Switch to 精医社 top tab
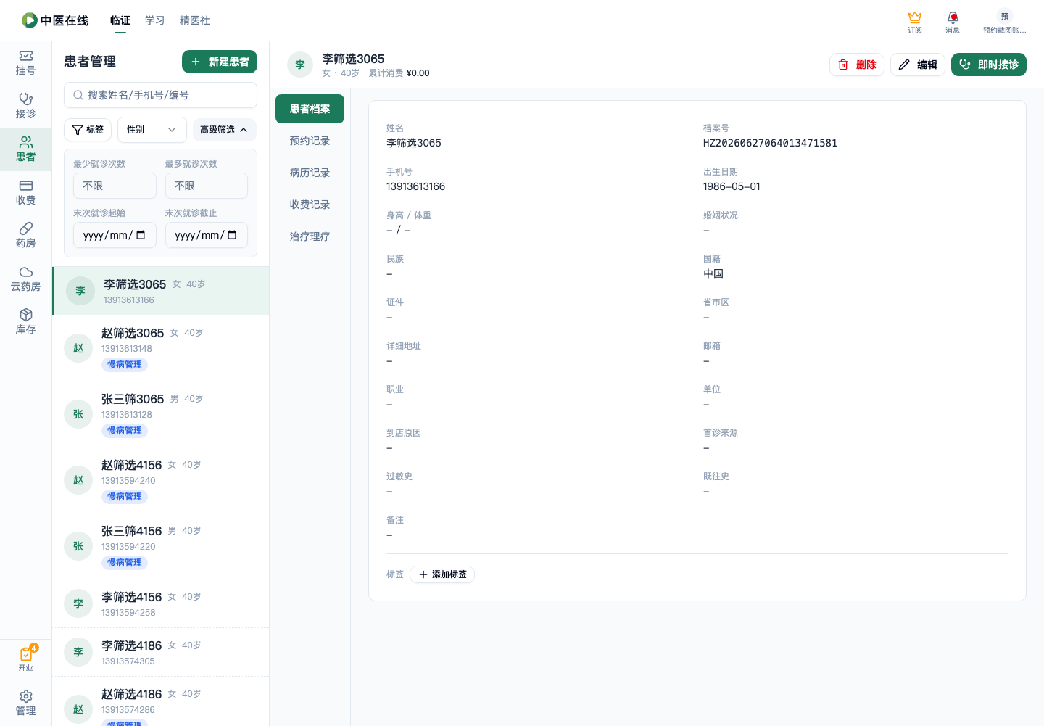Screen dimensions: 1044x726 [x=195, y=20]
